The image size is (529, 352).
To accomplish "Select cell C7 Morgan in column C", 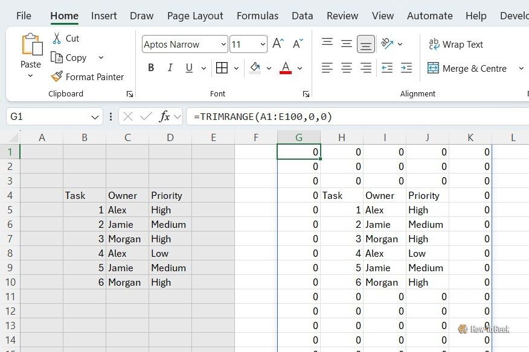I will click(127, 239).
